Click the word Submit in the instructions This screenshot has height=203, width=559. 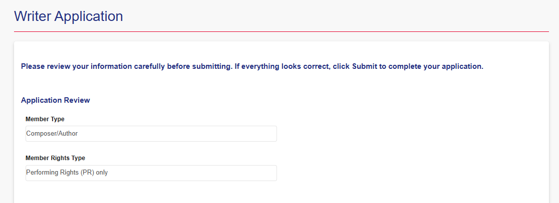(364, 66)
